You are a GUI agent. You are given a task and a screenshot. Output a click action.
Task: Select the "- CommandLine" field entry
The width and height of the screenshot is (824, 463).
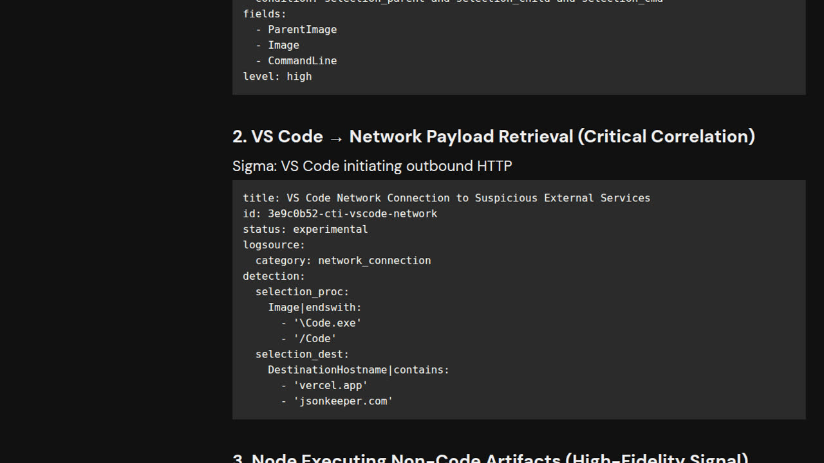[x=296, y=60]
